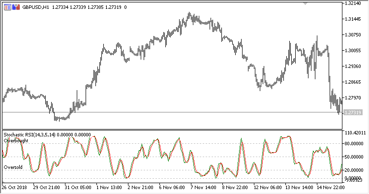369x194 pixels.
Task: Select the GBPUSD,H1 chart title
Action: tap(35, 7)
